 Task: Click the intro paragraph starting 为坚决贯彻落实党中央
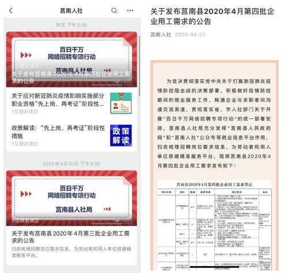214,124
